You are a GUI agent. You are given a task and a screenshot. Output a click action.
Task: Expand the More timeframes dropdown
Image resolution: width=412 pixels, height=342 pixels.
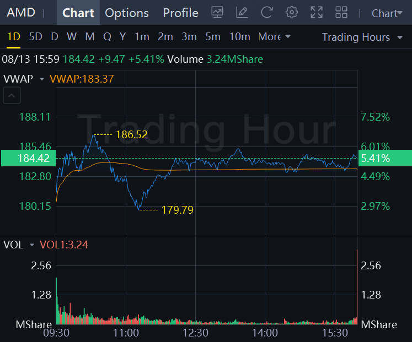click(x=274, y=37)
